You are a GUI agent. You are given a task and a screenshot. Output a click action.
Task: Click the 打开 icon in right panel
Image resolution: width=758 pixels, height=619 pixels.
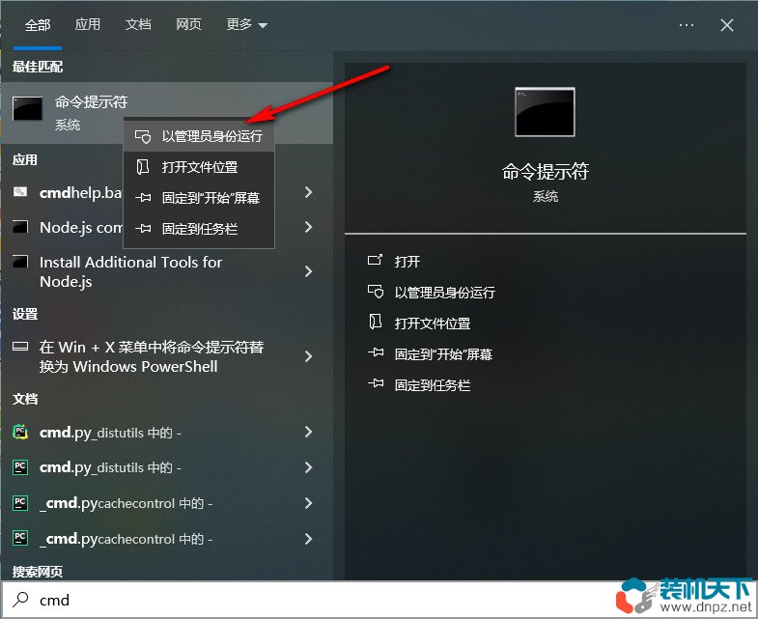tap(375, 261)
